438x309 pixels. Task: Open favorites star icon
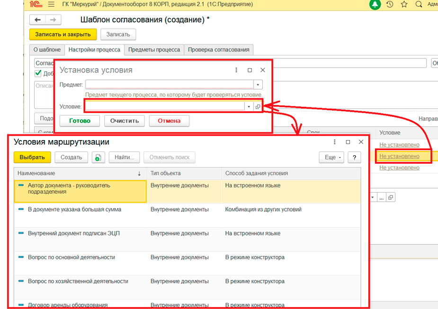(x=404, y=4)
